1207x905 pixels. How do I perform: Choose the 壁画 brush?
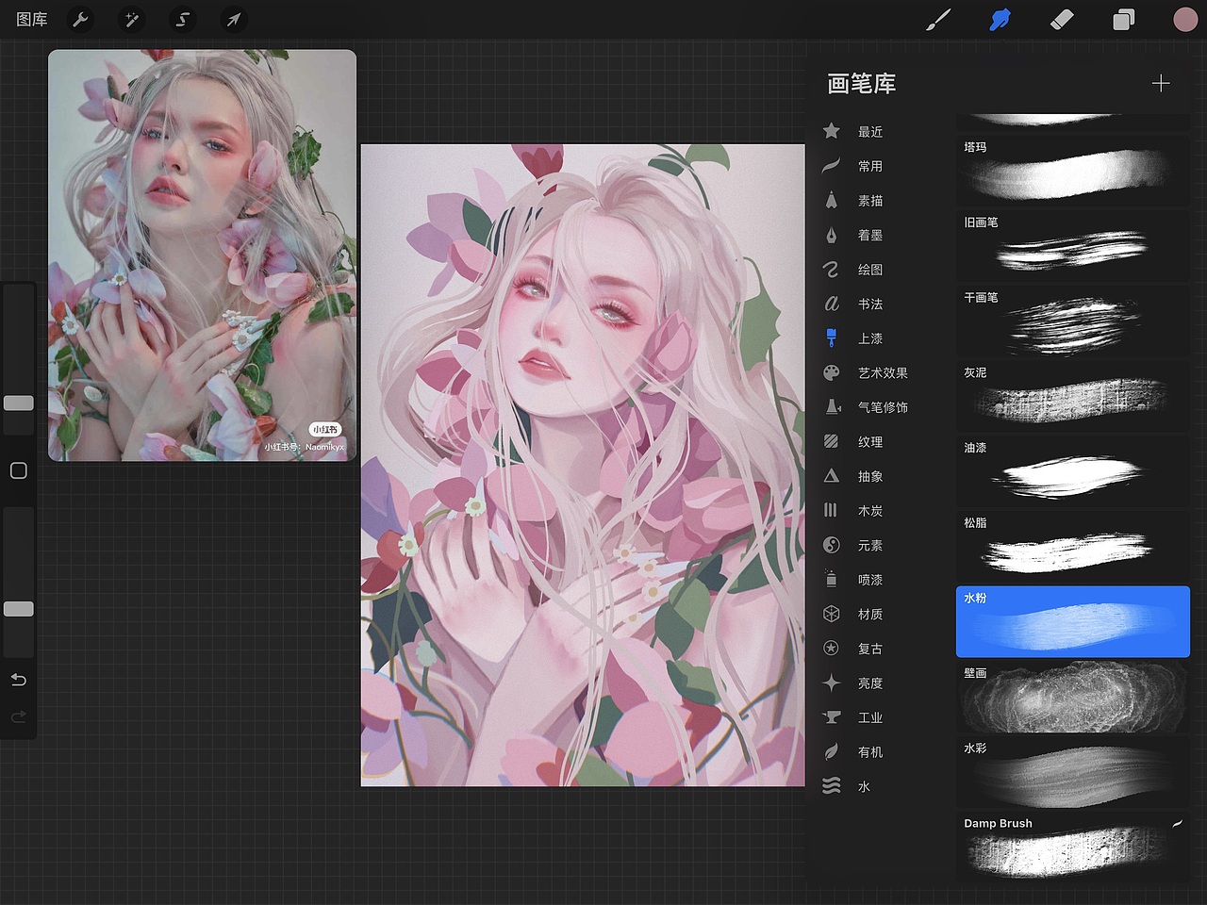pos(1073,697)
